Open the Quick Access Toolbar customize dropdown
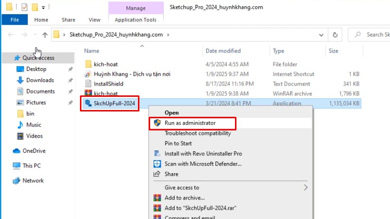This screenshot has height=219, width=390. pyautogui.click(x=43, y=8)
